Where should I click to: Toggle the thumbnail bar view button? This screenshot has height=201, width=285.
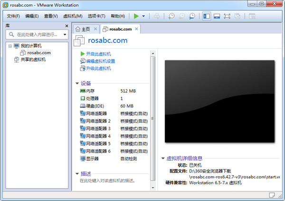tap(217, 16)
